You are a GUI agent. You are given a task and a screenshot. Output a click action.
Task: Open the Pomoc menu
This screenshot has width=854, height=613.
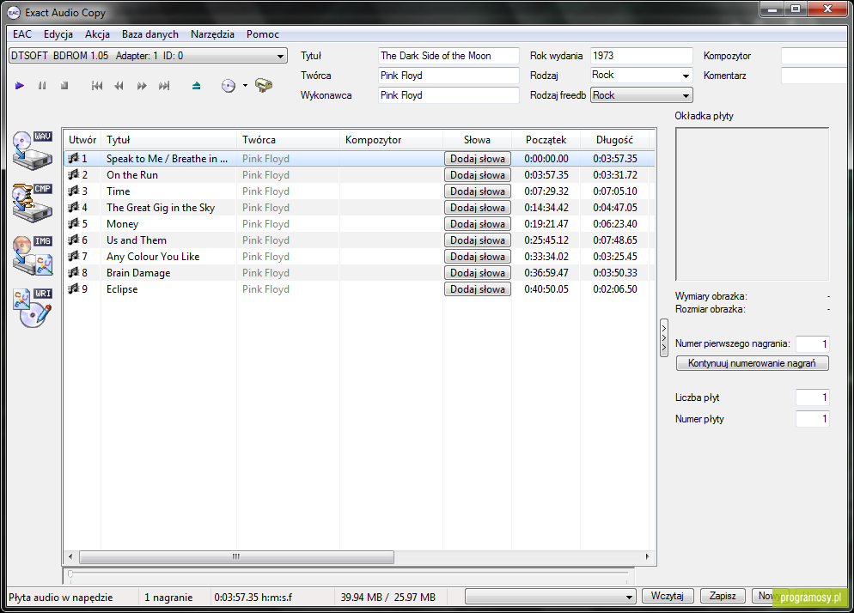pyautogui.click(x=263, y=33)
